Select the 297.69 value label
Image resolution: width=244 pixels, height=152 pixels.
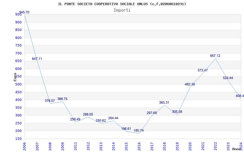tap(152, 113)
